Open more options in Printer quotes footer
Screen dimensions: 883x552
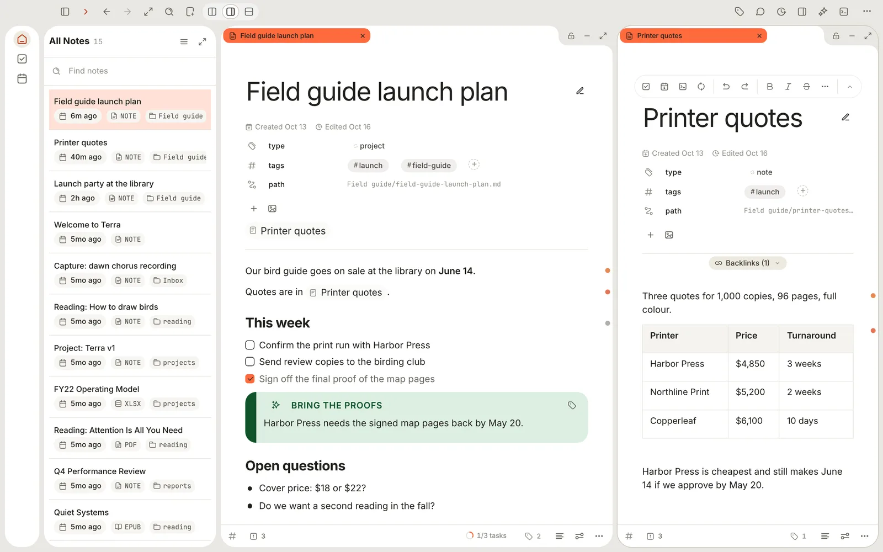click(x=865, y=536)
